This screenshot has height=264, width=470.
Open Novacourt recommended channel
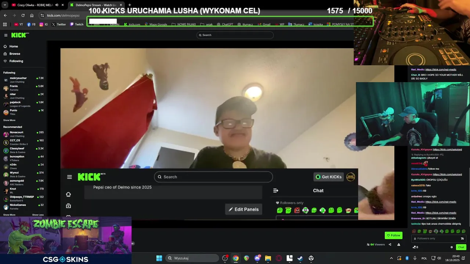point(23,134)
